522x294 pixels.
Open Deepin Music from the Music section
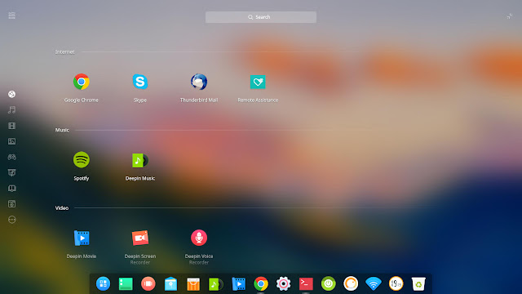140,160
